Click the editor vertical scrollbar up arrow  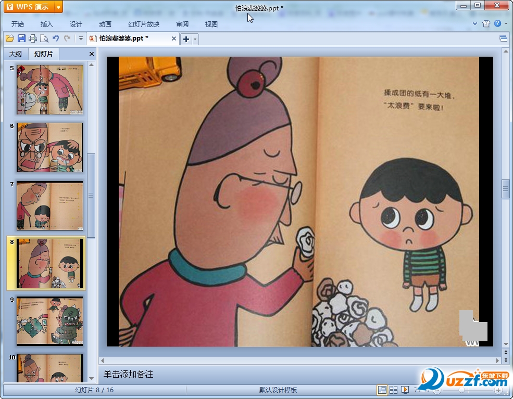tap(506, 52)
